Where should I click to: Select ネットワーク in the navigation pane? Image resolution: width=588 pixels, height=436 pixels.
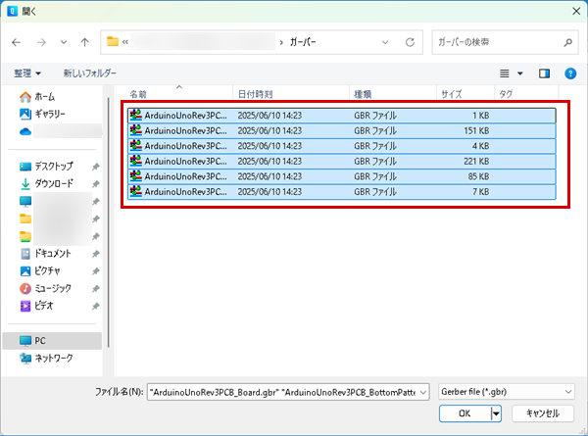click(x=46, y=359)
